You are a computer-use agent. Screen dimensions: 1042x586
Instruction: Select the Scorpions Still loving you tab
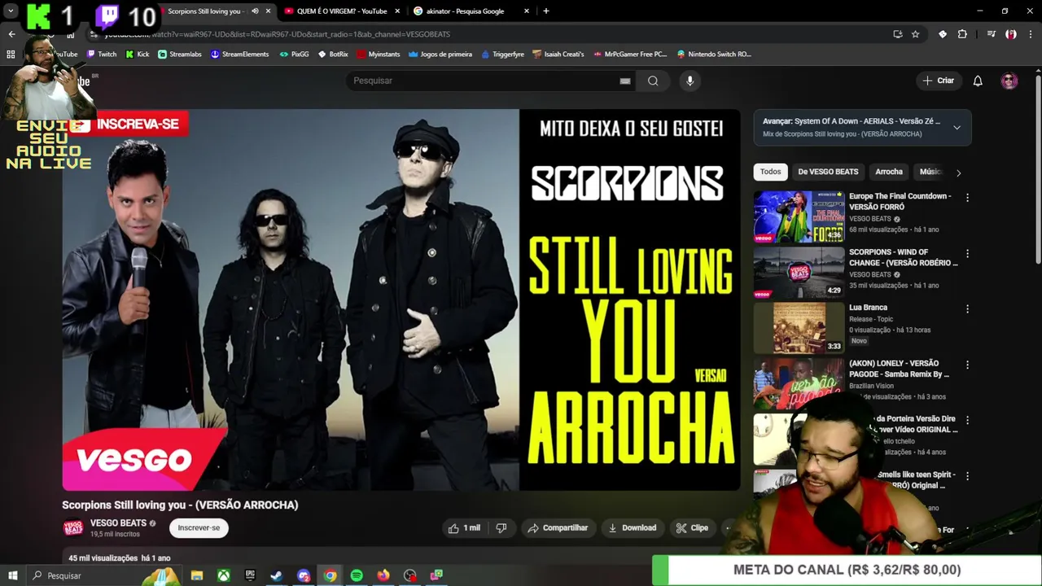coord(207,11)
